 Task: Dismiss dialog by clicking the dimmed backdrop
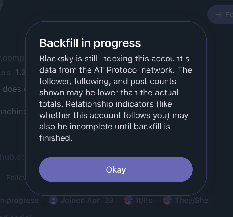[222, 113]
